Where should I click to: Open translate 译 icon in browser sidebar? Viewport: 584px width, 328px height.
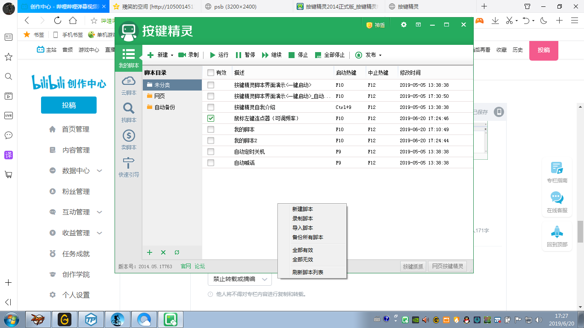click(x=8, y=155)
